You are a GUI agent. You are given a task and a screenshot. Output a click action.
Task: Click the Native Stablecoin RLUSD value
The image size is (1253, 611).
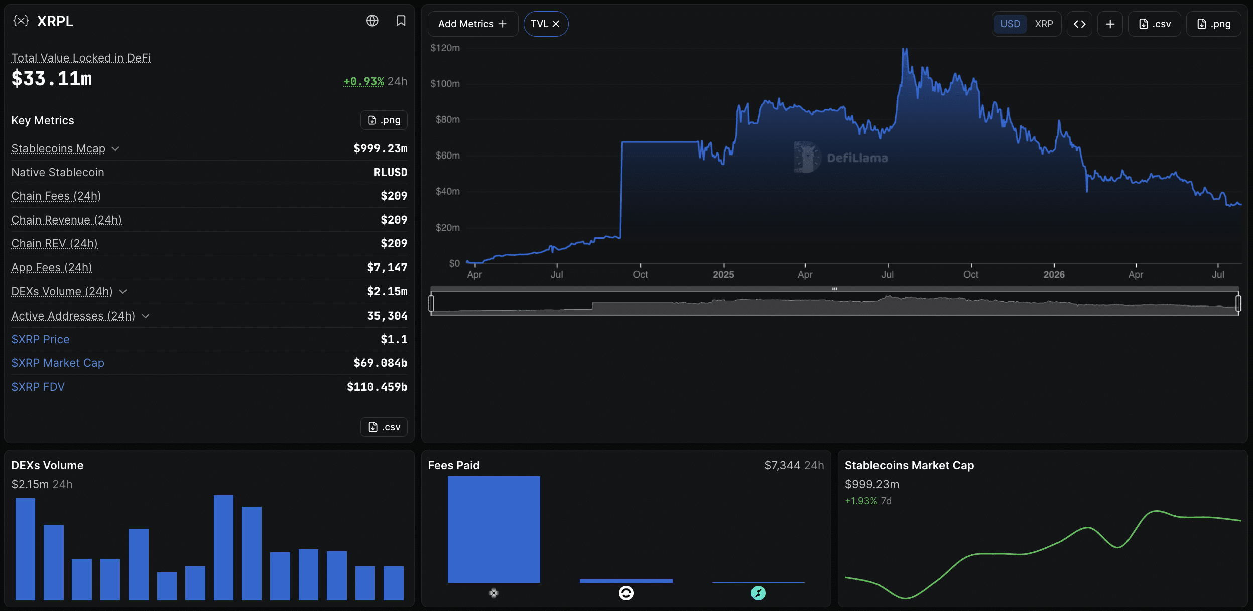[391, 172]
